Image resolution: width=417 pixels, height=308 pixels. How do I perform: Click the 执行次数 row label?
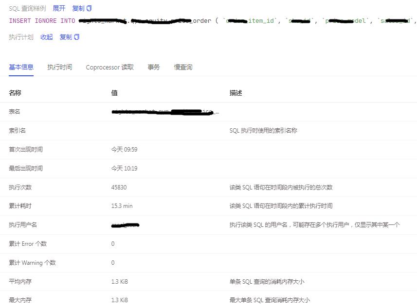20,188
